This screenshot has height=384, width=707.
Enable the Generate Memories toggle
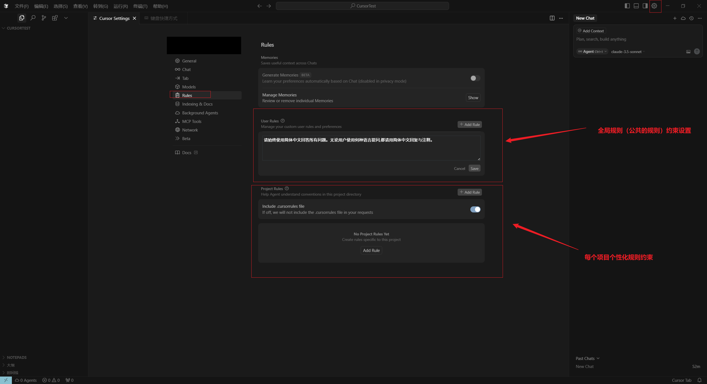[475, 78]
